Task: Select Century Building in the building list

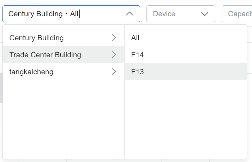Action: (x=36, y=37)
